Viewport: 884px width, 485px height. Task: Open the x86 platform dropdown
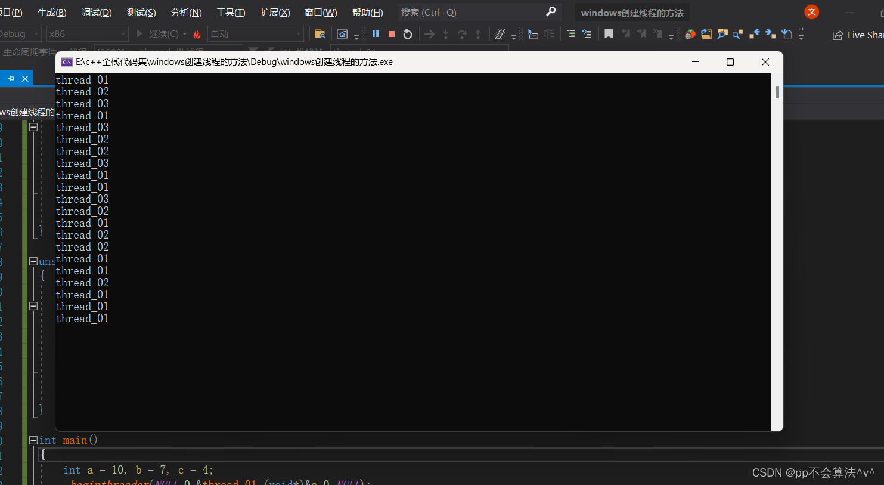point(88,34)
